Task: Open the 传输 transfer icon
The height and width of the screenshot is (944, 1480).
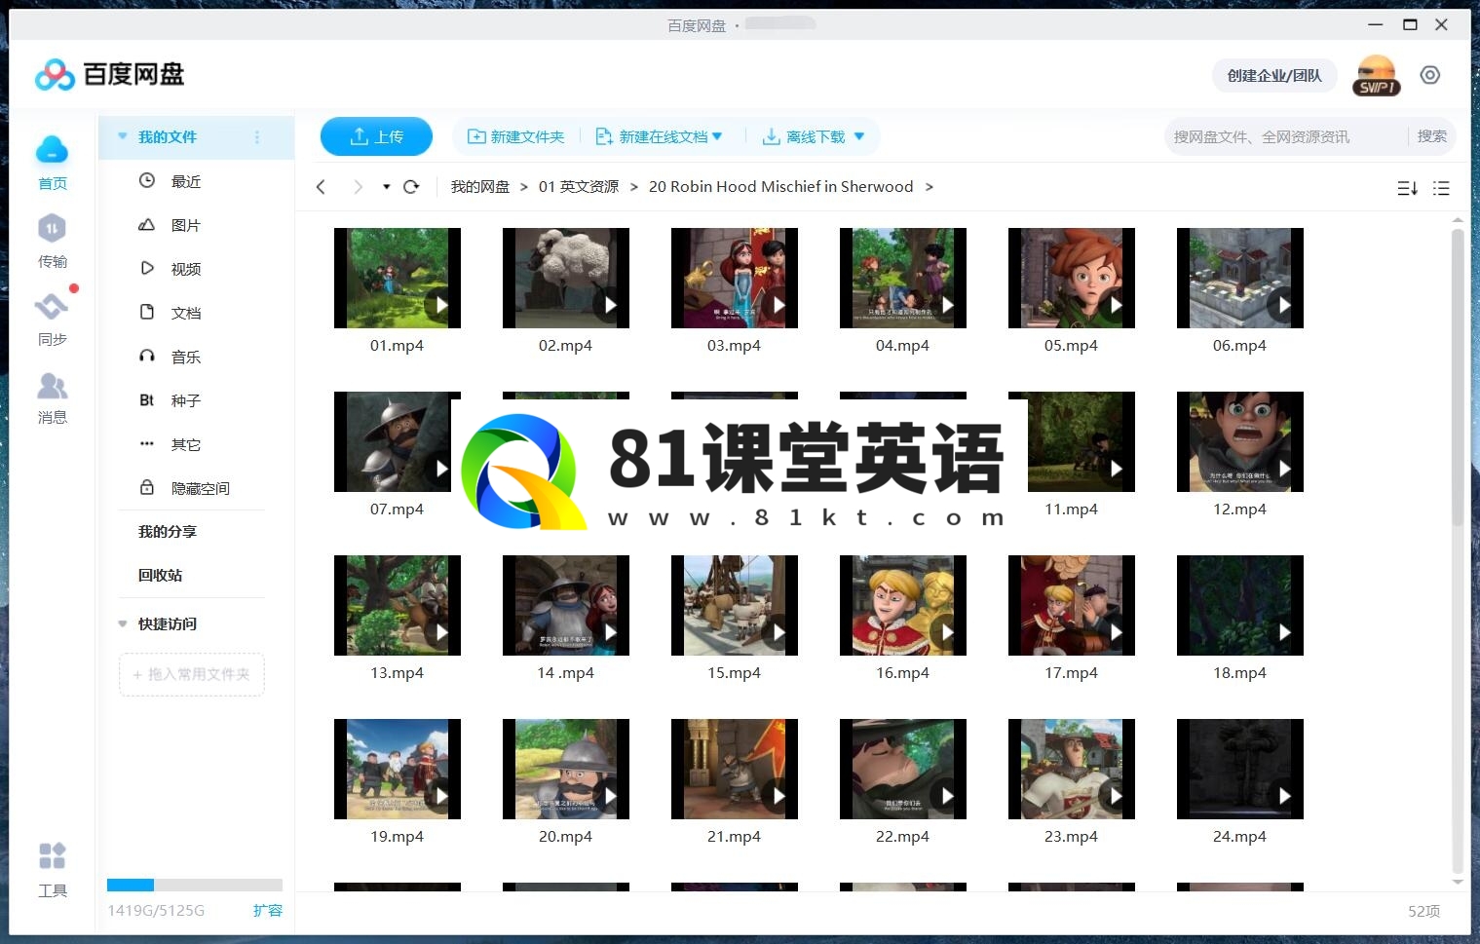Action: [x=52, y=228]
